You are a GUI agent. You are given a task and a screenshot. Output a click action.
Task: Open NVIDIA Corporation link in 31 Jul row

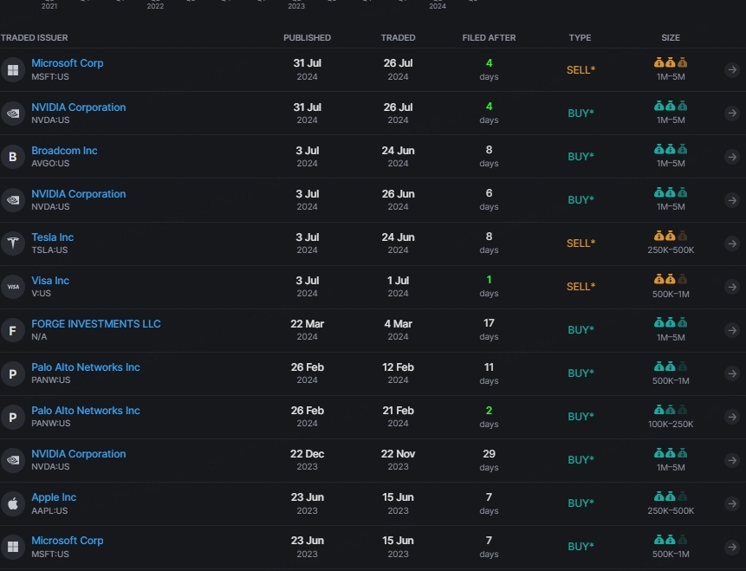(x=79, y=107)
